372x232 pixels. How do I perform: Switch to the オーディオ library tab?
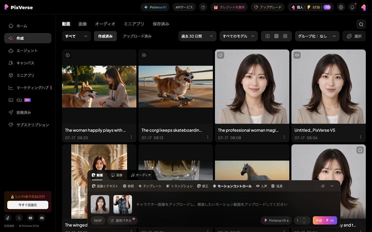(105, 24)
